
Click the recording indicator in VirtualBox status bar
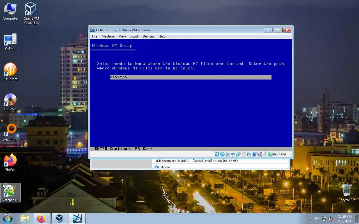coord(254,154)
